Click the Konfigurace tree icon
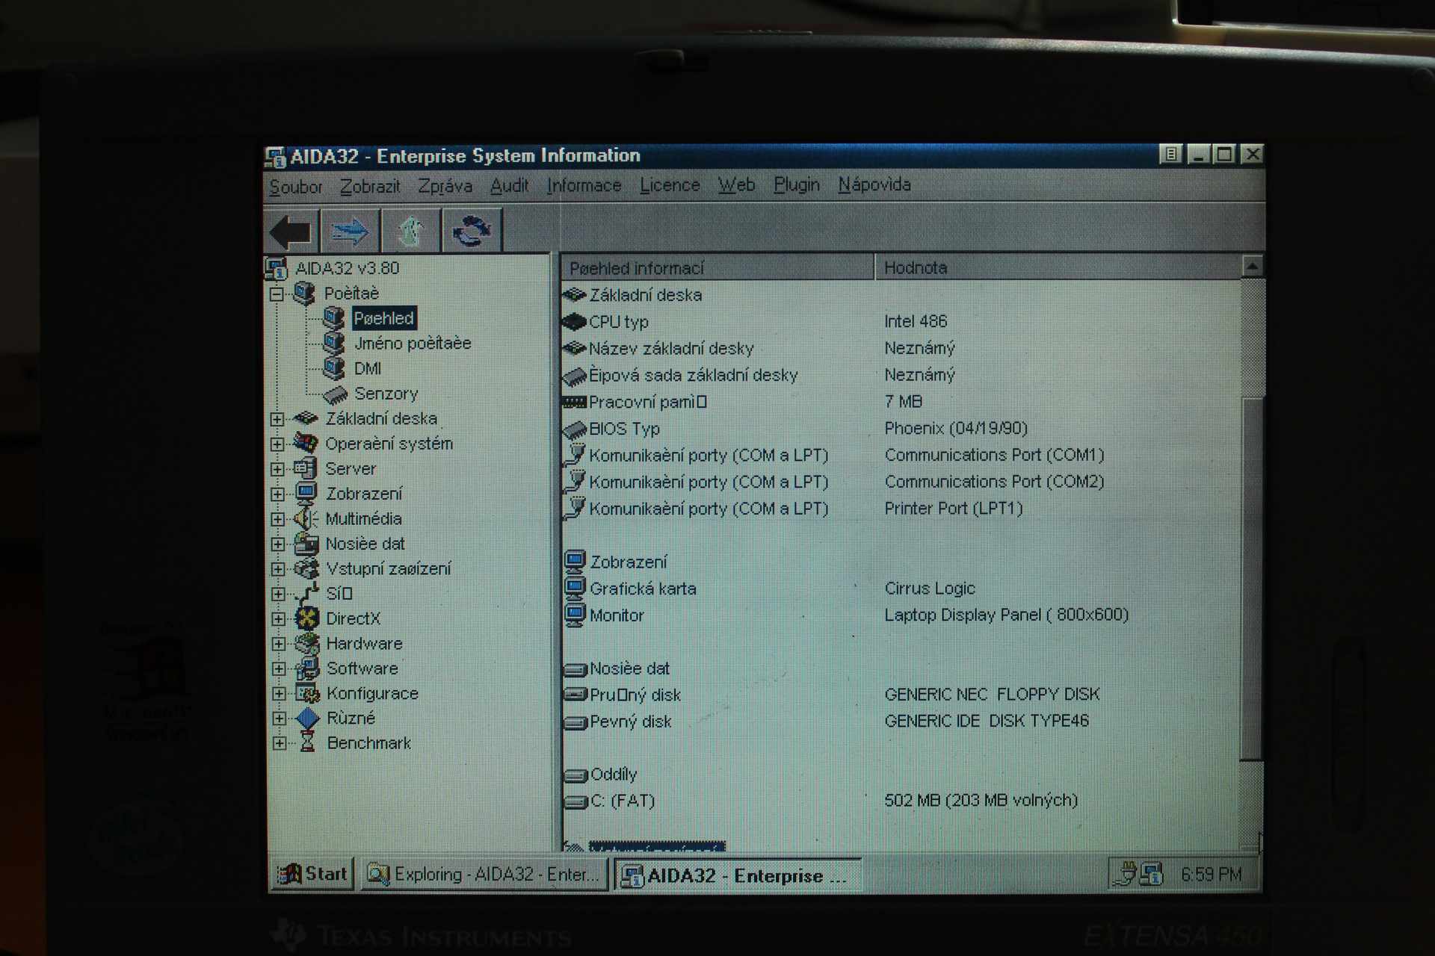The height and width of the screenshot is (956, 1435). (x=308, y=693)
